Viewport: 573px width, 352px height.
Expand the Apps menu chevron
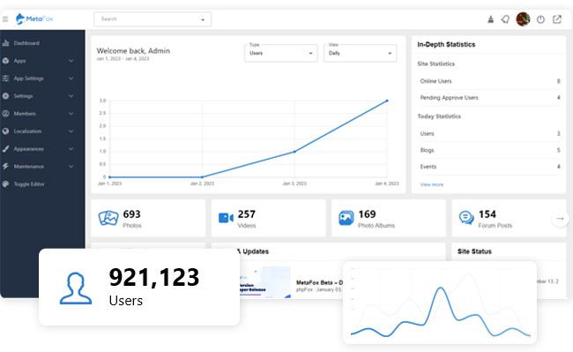[71, 61]
